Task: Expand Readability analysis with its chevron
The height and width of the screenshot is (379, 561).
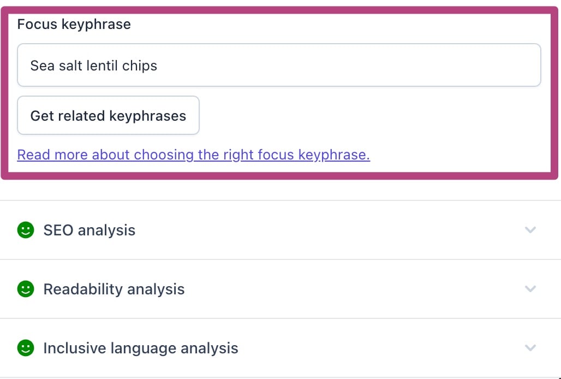Action: (530, 289)
